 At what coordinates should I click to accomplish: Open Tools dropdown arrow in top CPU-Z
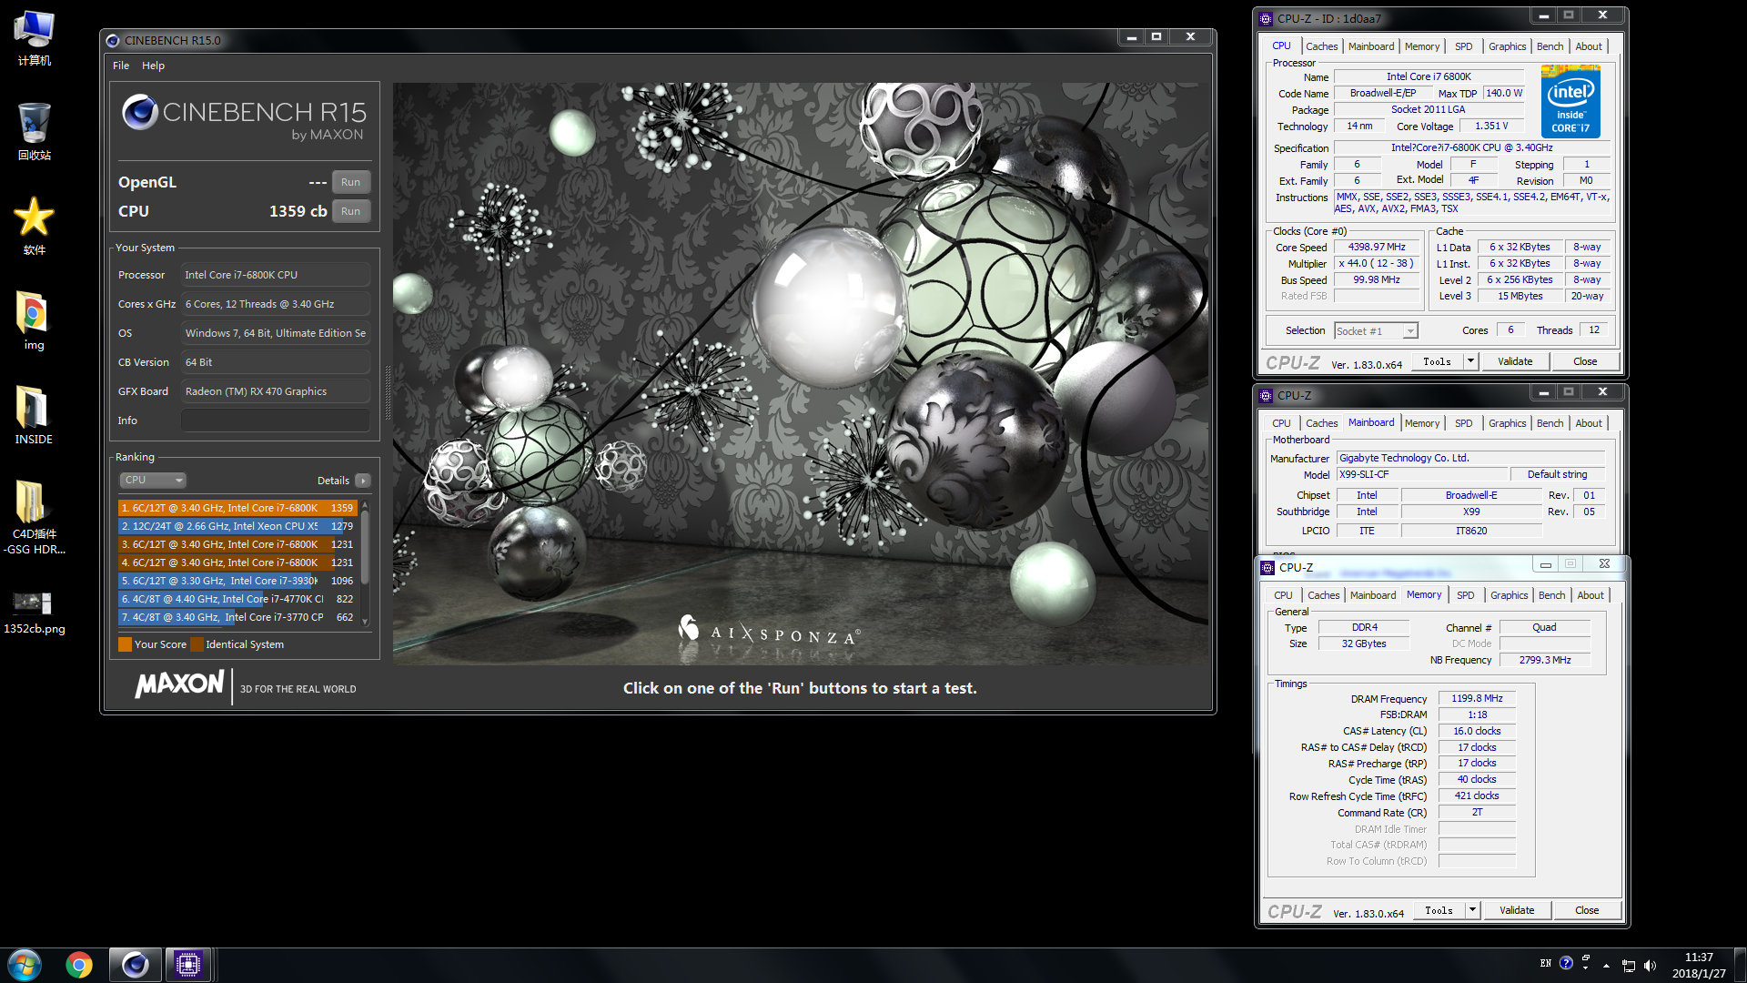1470,361
